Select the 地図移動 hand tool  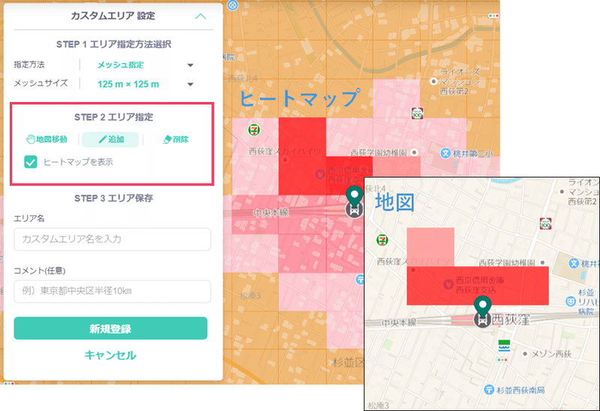point(46,139)
